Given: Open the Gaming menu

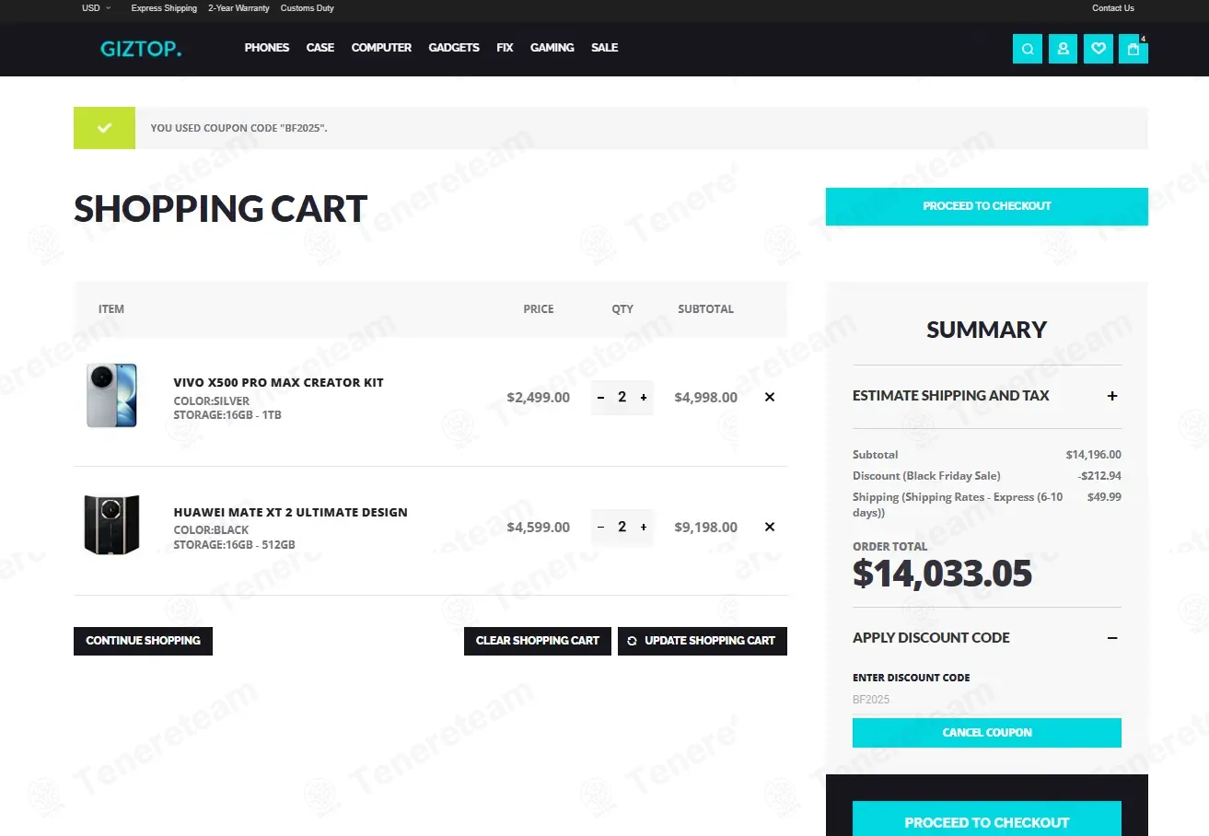Looking at the screenshot, I should click(x=552, y=48).
